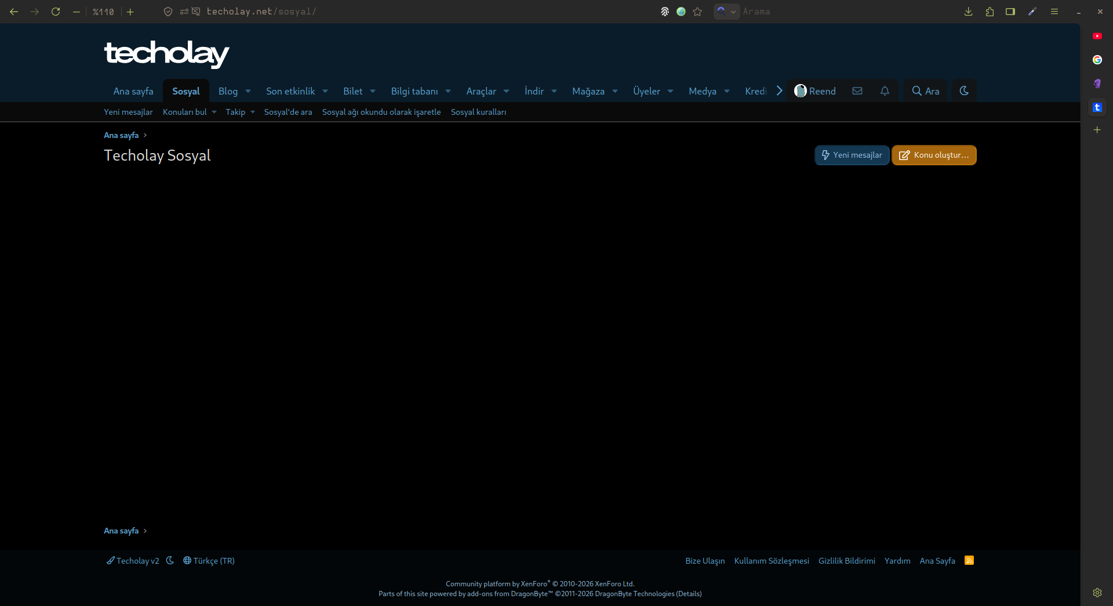Image resolution: width=1113 pixels, height=606 pixels.
Task: Open the Reend account menu
Action: tap(815, 91)
